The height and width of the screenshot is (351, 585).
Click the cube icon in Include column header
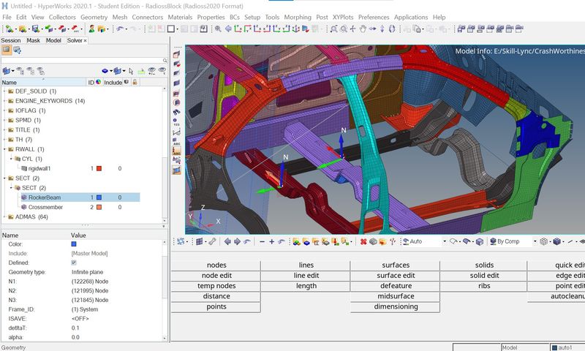127,82
